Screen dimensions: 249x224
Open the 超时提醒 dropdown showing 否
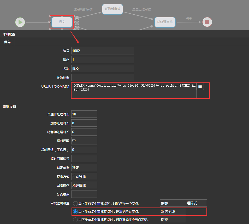84,141
